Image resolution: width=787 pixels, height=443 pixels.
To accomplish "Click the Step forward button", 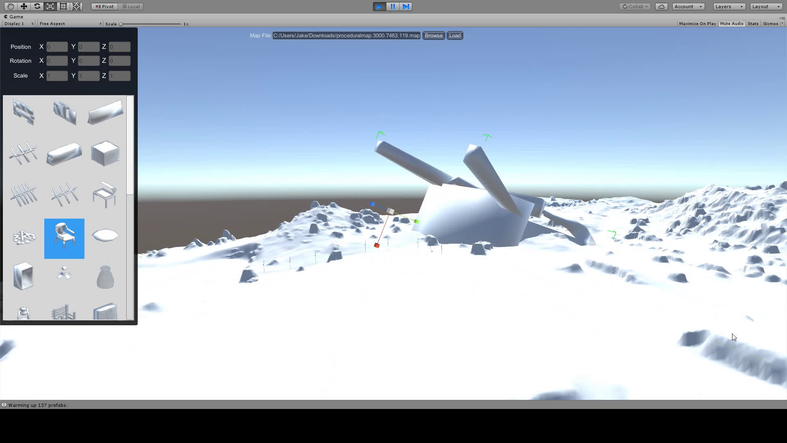I will coord(406,7).
